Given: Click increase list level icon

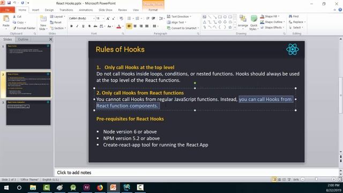Looking at the screenshot, I should click(x=154, y=18).
